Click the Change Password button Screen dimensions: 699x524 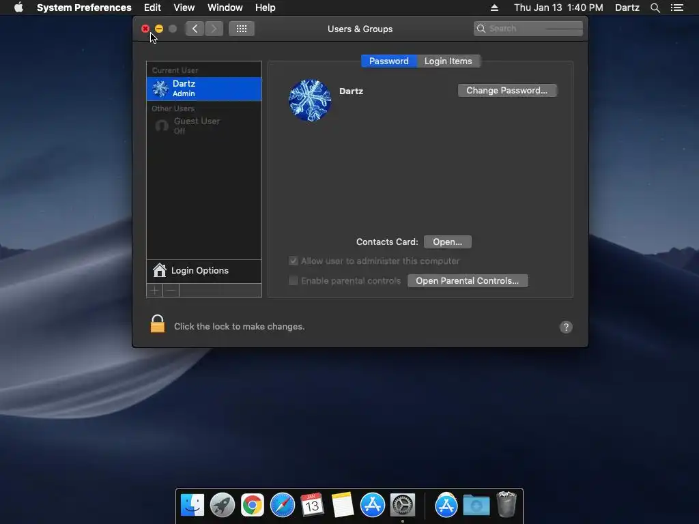coord(507,91)
